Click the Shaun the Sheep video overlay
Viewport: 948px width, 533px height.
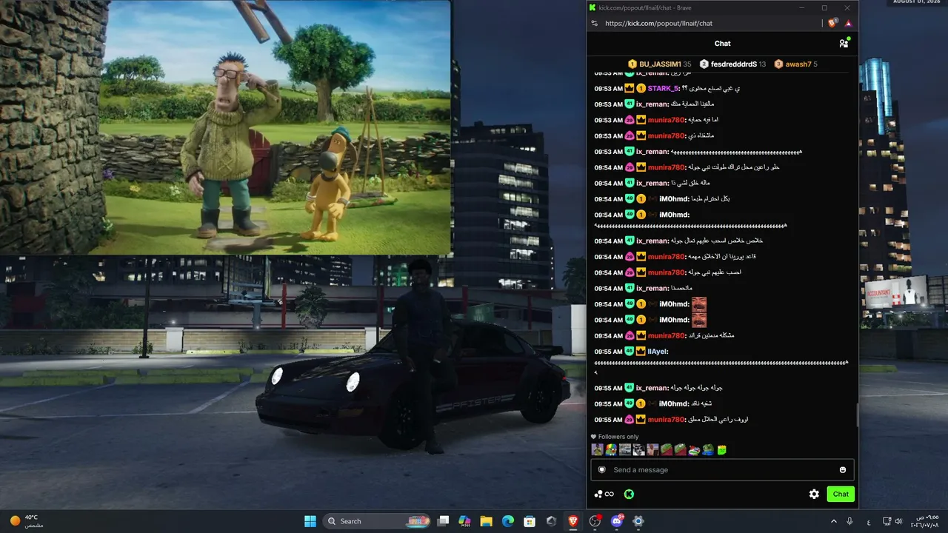click(225, 127)
